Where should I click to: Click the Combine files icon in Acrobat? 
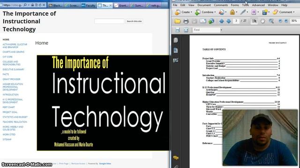point(197,12)
